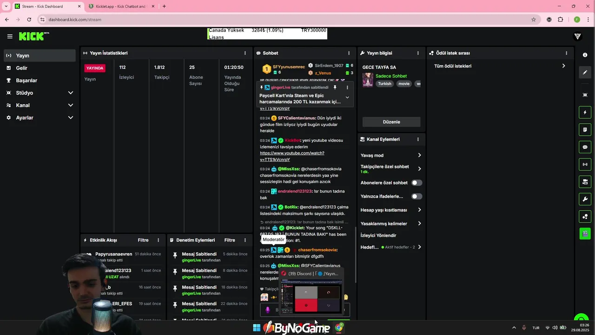Image resolution: width=595 pixels, height=335 pixels.
Task: Toggle Yalnızca ifadelerle switch
Action: [416, 196]
